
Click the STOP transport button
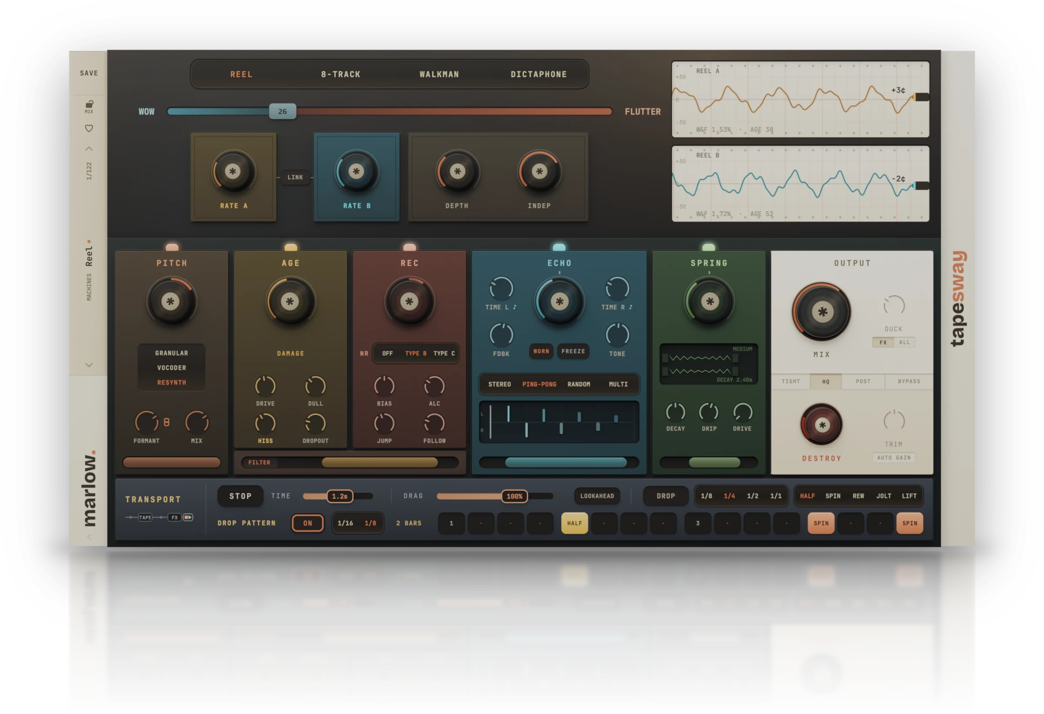pyautogui.click(x=240, y=496)
